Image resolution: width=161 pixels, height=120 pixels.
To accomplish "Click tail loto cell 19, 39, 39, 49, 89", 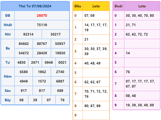I will point(140,105).
